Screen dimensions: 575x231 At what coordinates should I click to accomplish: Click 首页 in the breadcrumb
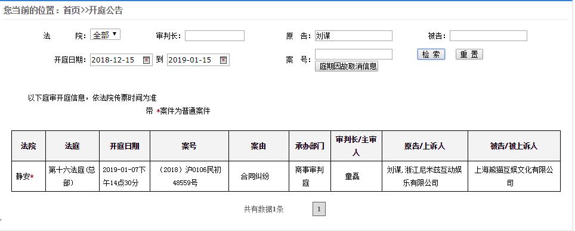71,11
